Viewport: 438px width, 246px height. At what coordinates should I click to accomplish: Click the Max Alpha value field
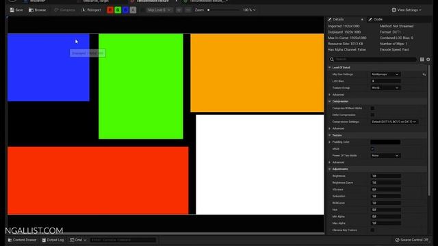pos(385,223)
